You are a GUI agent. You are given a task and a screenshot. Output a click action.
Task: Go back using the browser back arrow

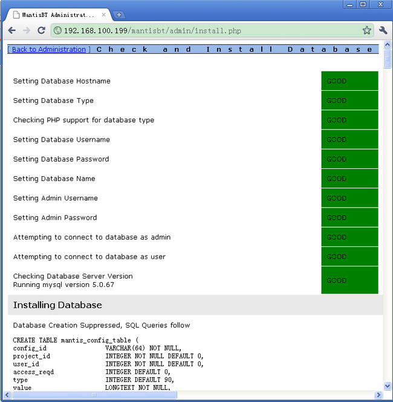click(11, 30)
